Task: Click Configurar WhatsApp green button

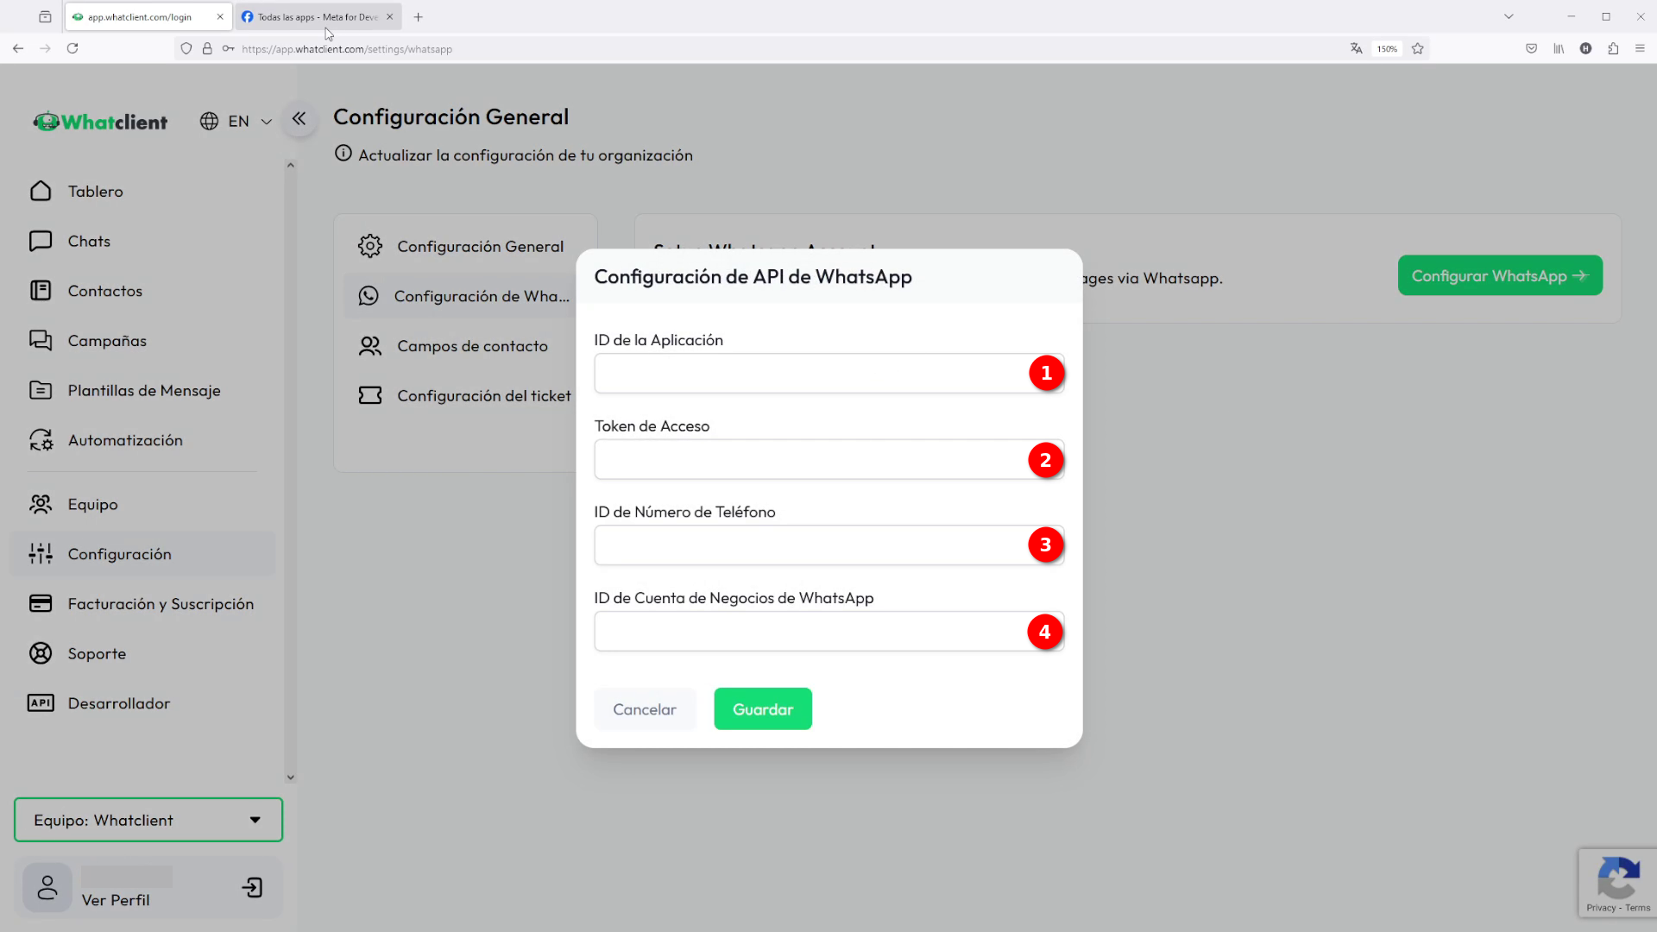Action: click(1500, 275)
